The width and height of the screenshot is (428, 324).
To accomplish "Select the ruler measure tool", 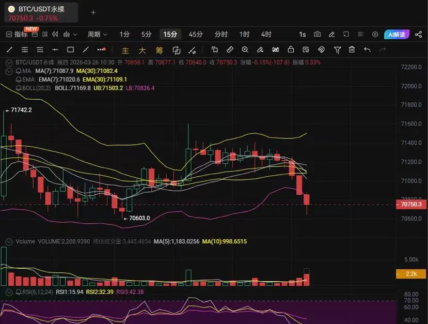I will tap(230, 50).
